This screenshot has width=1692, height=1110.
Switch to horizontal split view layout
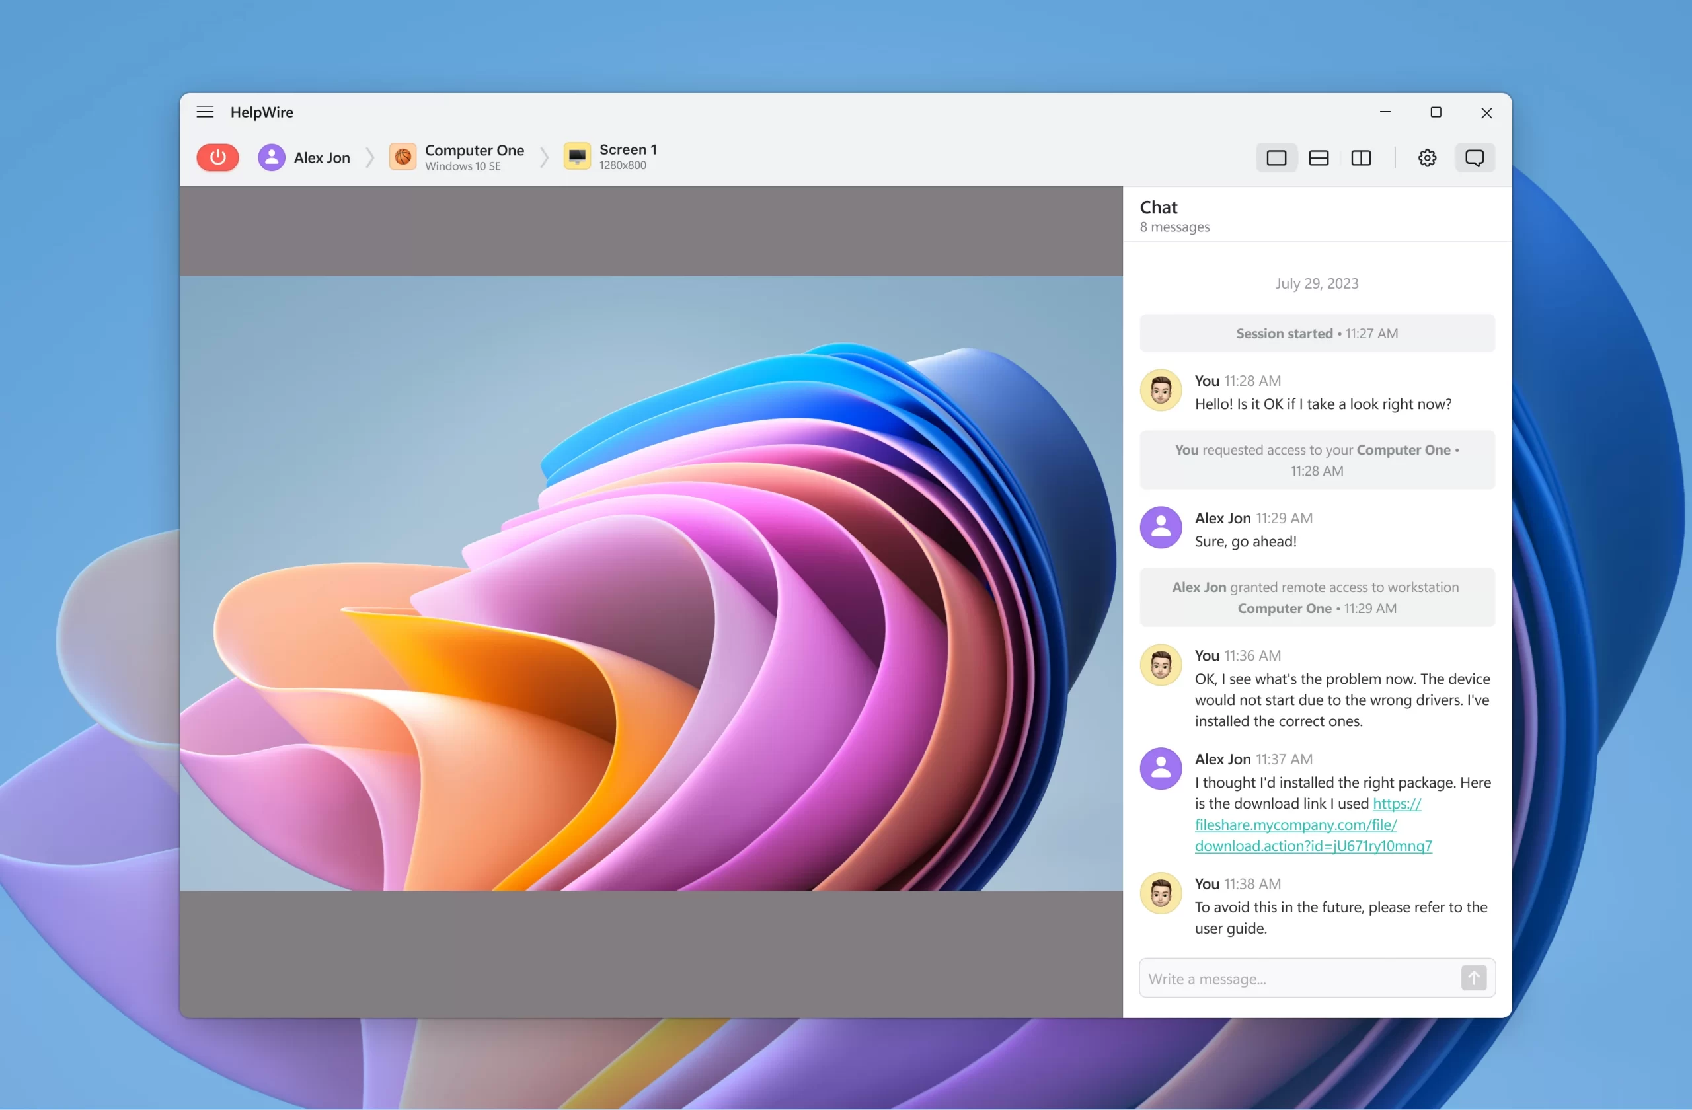pos(1319,158)
